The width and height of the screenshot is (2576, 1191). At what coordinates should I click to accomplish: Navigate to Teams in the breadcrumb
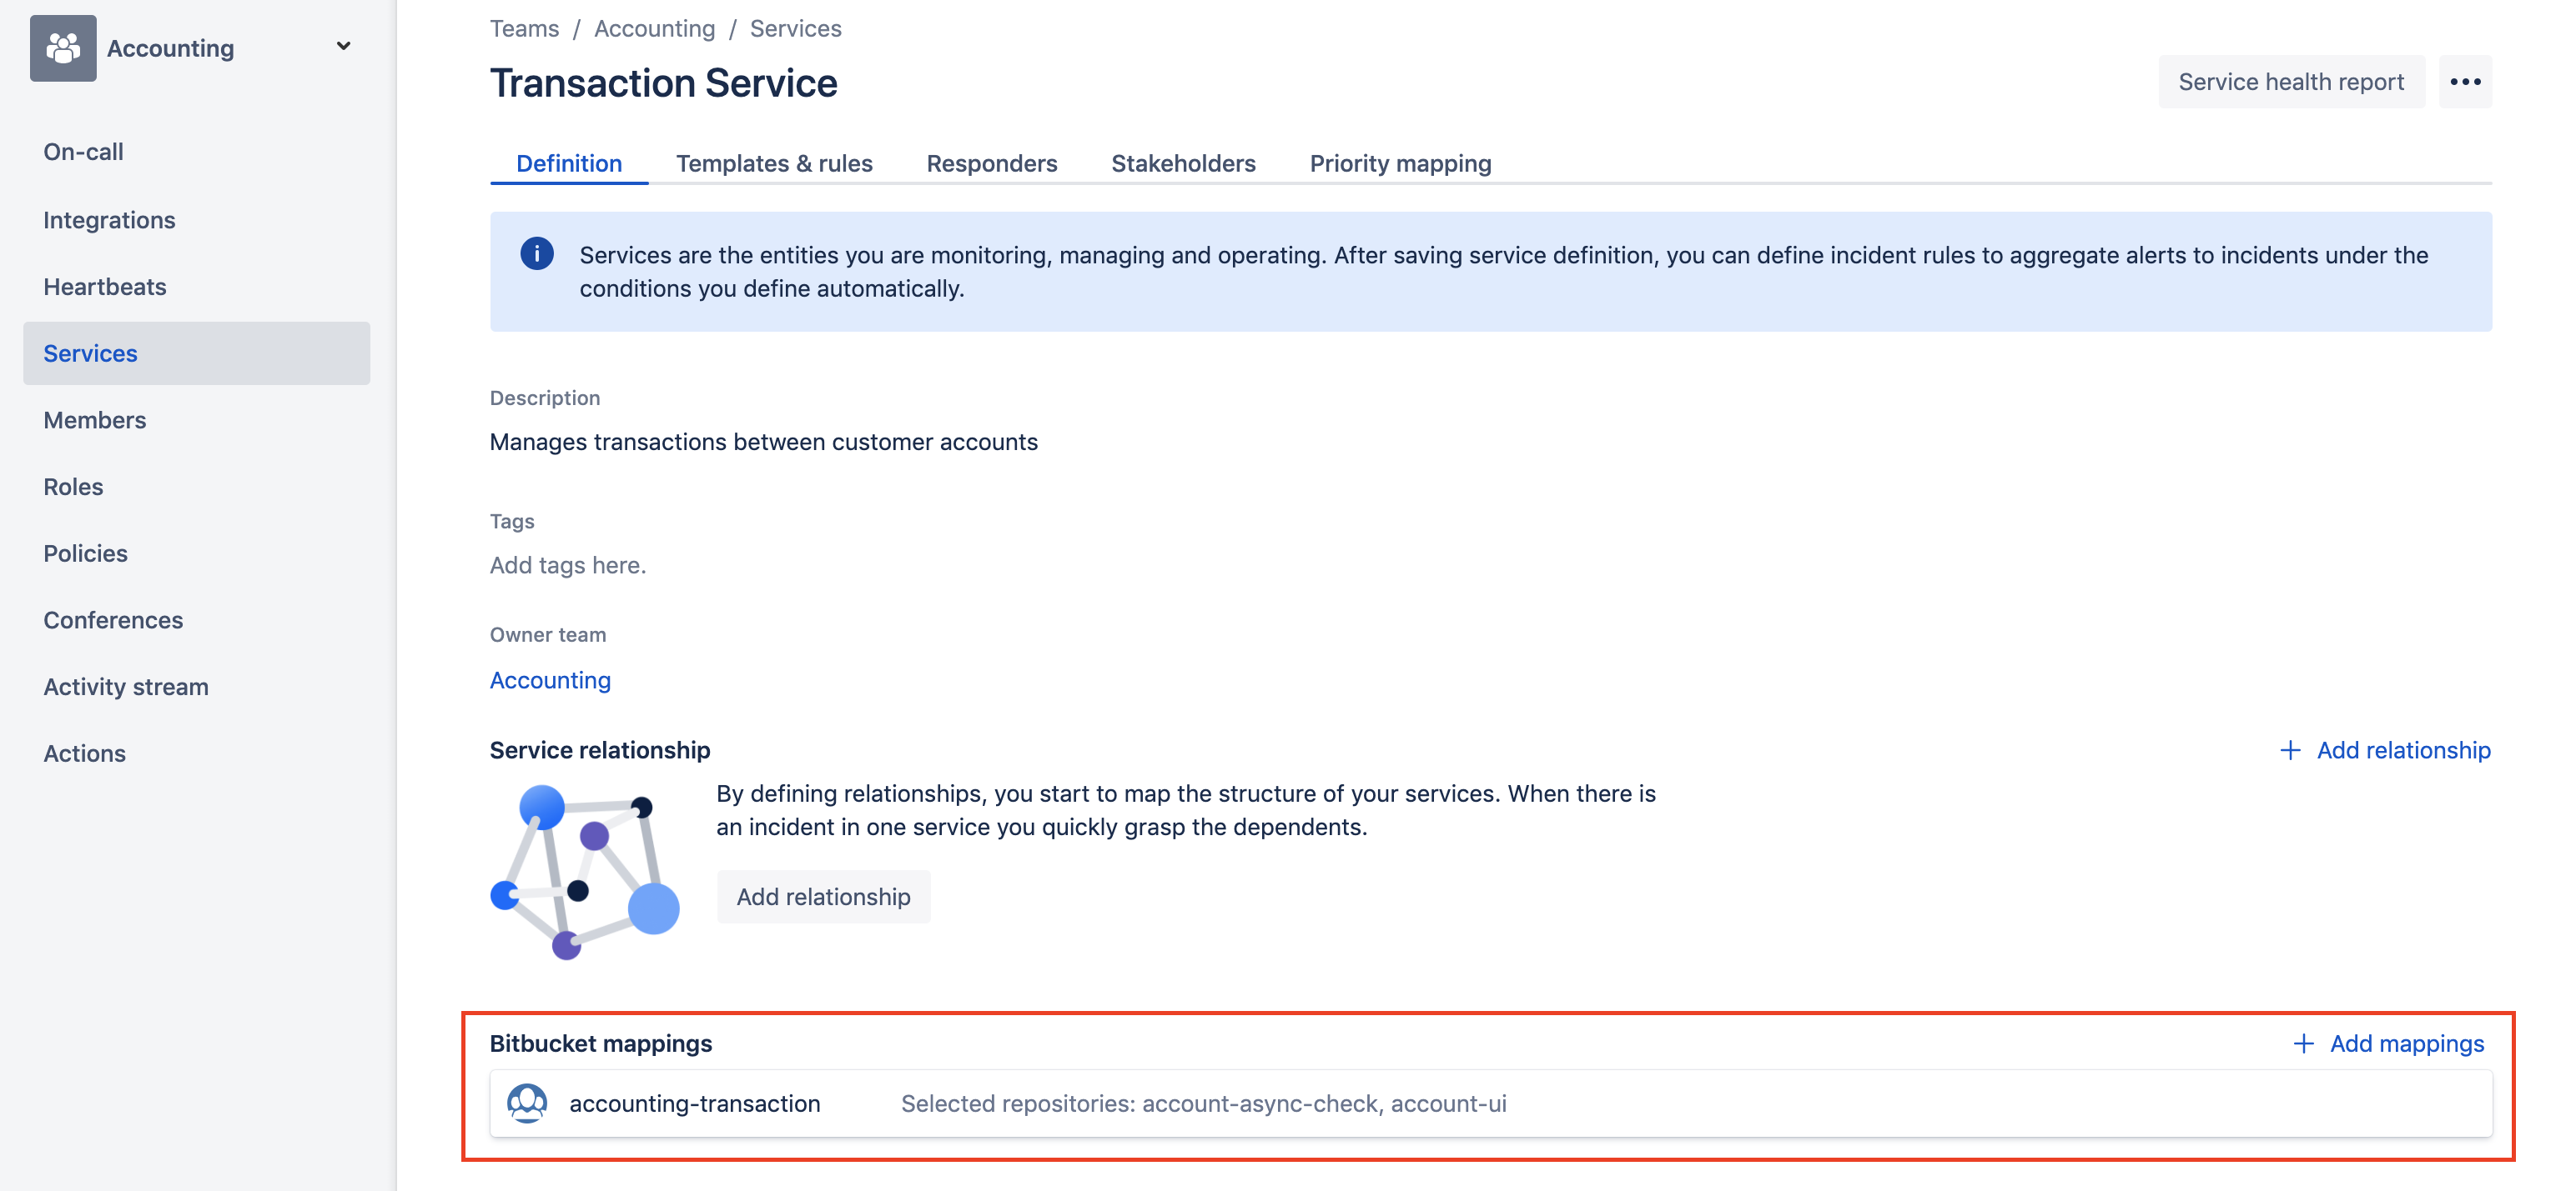tap(524, 29)
